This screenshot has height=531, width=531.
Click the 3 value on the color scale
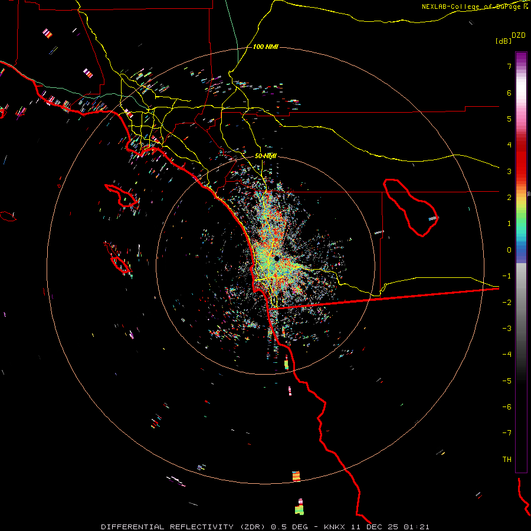(x=509, y=171)
